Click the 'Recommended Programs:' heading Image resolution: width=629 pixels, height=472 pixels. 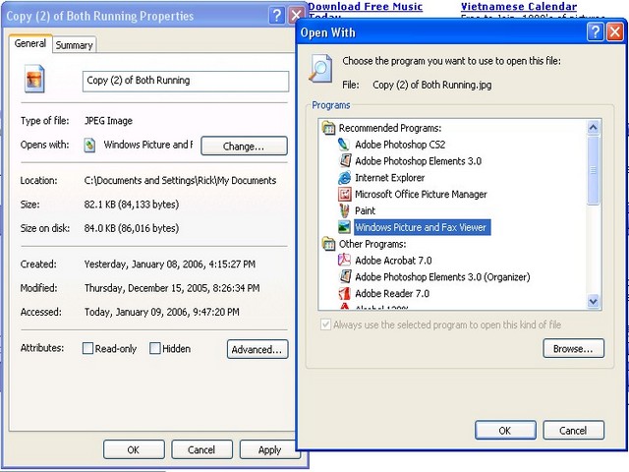tap(390, 128)
